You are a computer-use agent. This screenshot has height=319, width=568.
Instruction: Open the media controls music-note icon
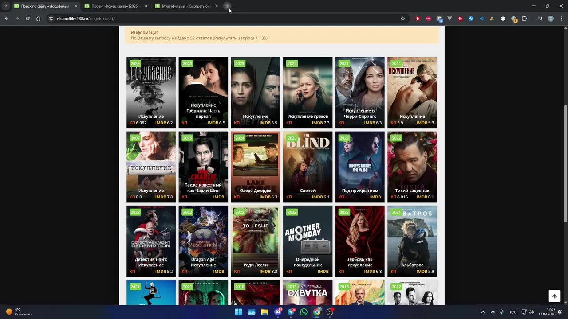(540, 19)
